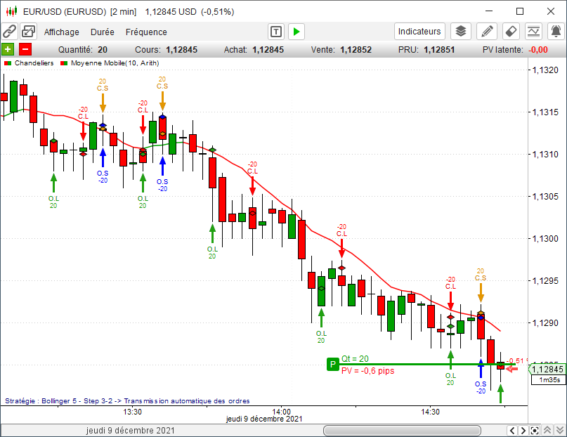Click the chain link group icon
The image size is (567, 437).
pos(10,32)
